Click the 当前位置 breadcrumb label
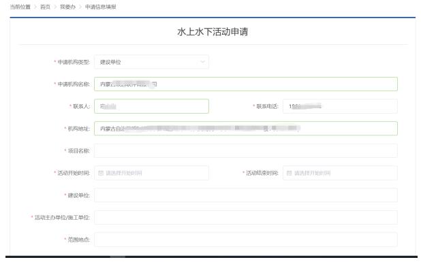 [20, 7]
